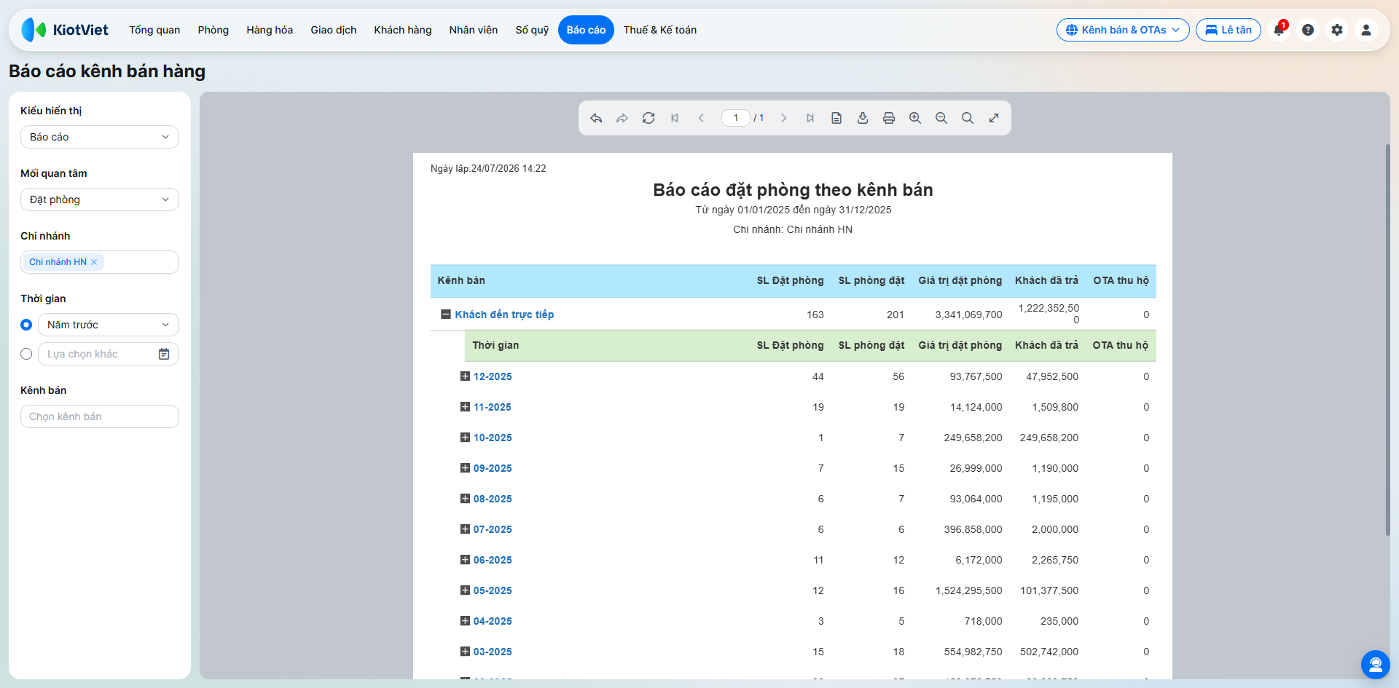The height and width of the screenshot is (688, 1399).
Task: Go to previous report page
Action: pos(701,118)
